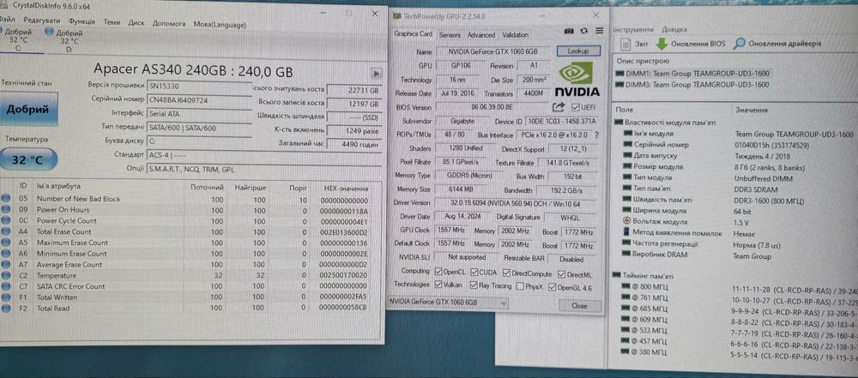Open the Sensors tab in GPU-Z
This screenshot has height=378, width=858.
tap(450, 35)
